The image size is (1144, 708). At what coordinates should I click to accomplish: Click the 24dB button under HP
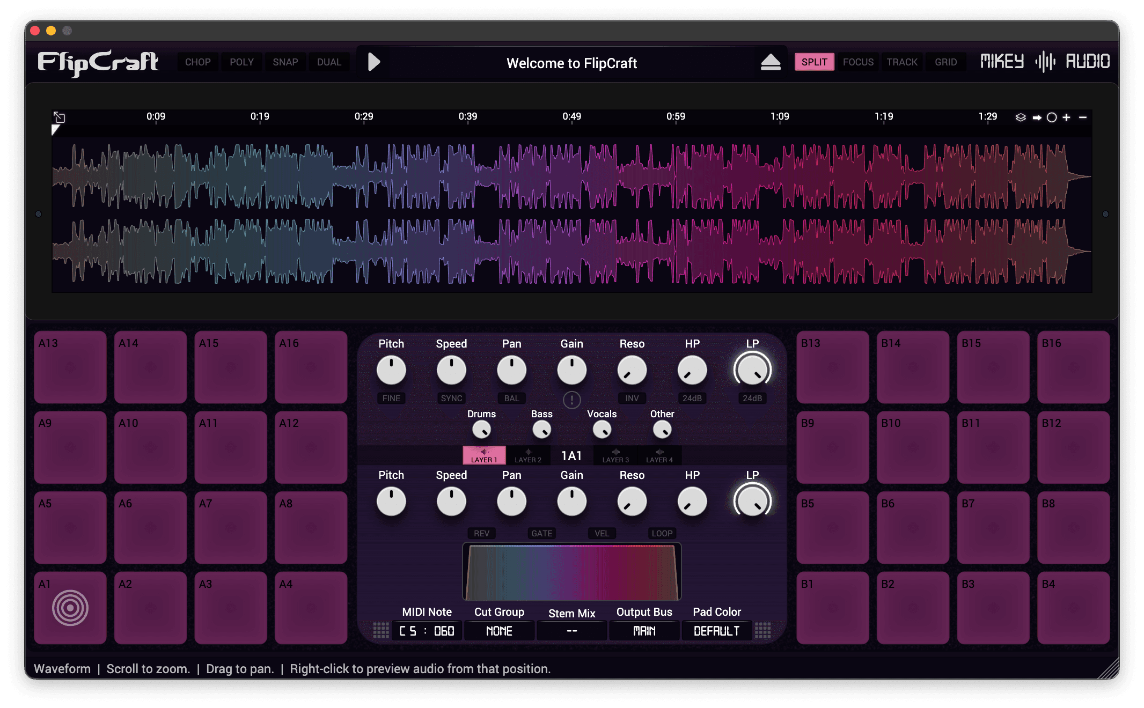click(x=692, y=398)
